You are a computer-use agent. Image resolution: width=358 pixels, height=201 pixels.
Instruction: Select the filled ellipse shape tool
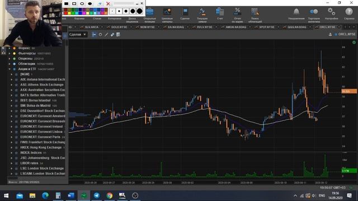coord(90,4)
